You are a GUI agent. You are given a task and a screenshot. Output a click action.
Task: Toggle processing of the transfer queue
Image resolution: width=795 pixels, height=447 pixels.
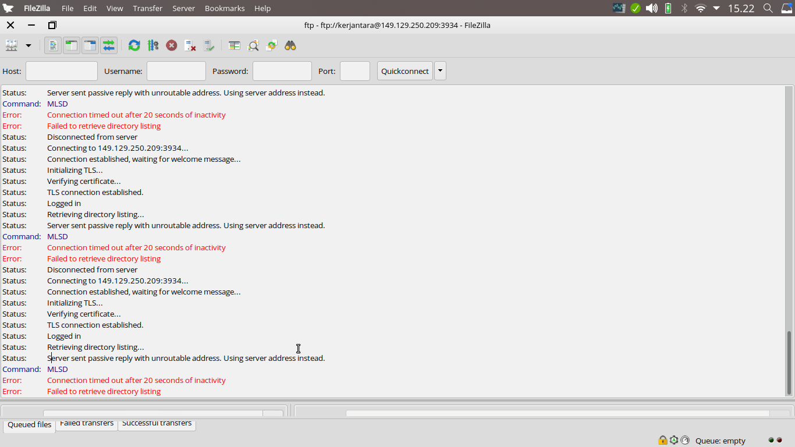(x=153, y=45)
